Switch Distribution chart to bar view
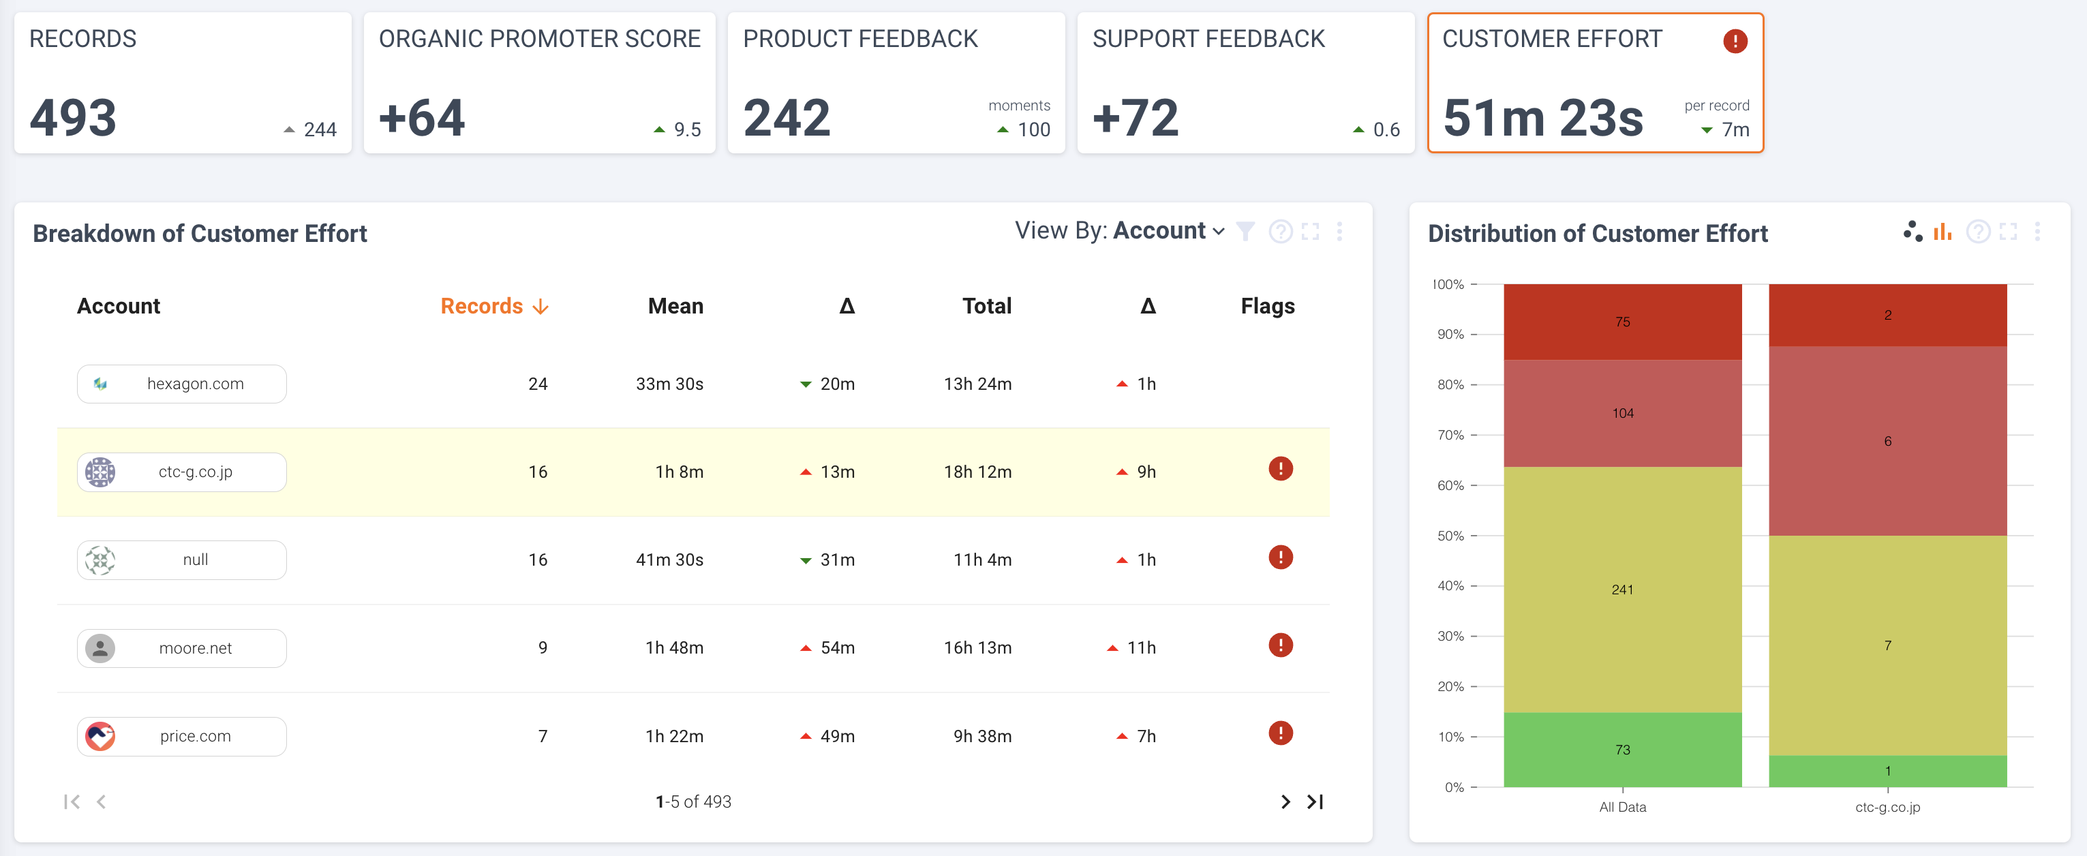Screen dimensions: 2087x856 [1942, 232]
